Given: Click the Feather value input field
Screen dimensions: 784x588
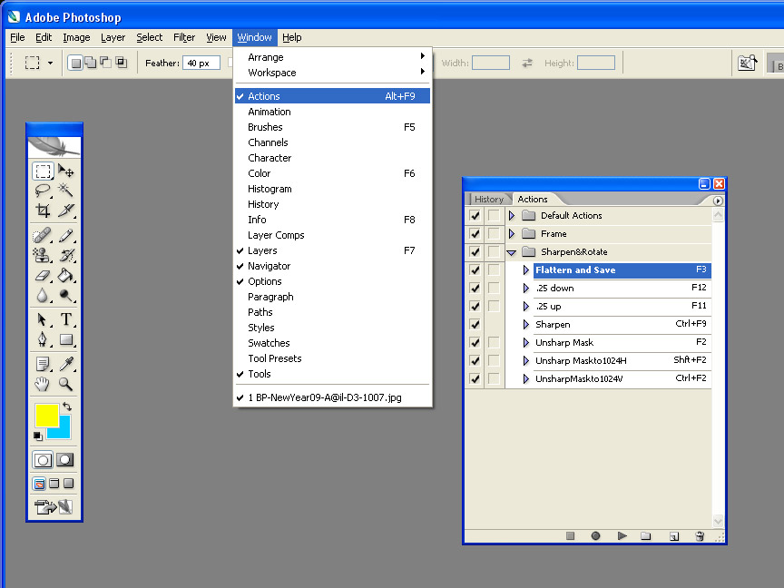Looking at the screenshot, I should coord(201,63).
